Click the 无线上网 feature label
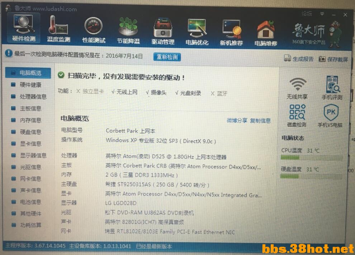This screenshot has width=355, height=255. (127, 92)
